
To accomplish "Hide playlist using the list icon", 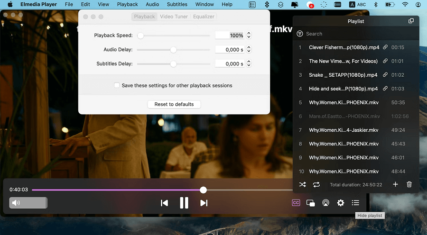I will (355, 203).
